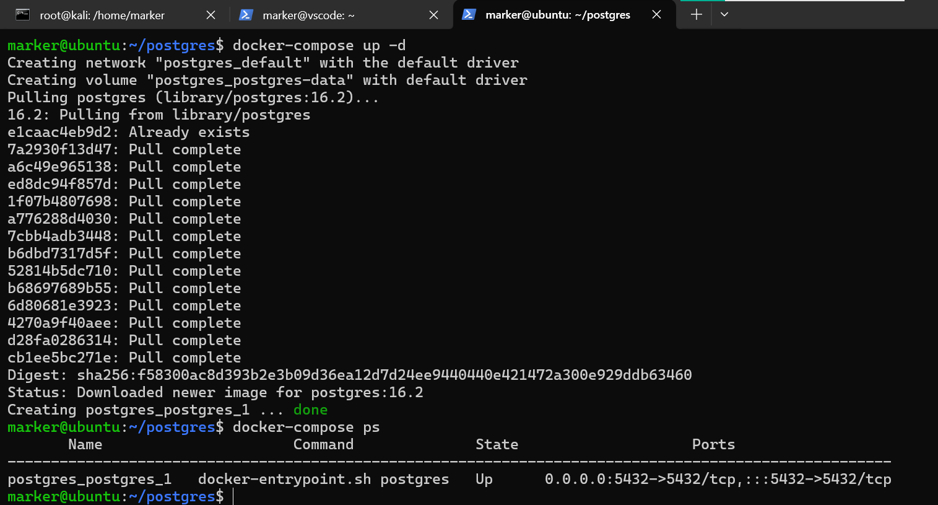The image size is (938, 505).
Task: Click the 0.0.0.0:5432 port mapping text
Action: pos(640,479)
